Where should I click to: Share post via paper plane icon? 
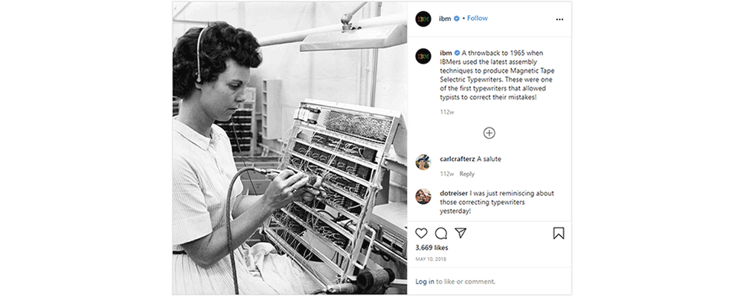coord(461,233)
